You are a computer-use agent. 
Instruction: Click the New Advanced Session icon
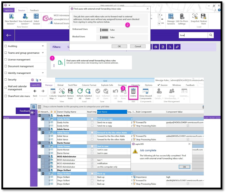pyautogui.click(x=25, y=17)
